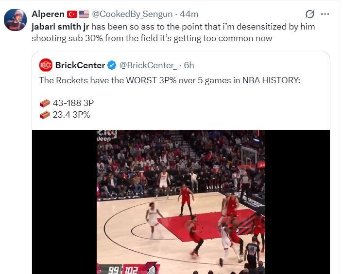This screenshot has width=343, height=274.
Task: Click the blue verified badge icon
Action: (x=112, y=65)
